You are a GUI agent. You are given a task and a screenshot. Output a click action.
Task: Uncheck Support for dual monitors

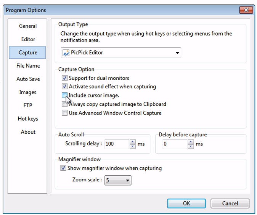pyautogui.click(x=64, y=78)
